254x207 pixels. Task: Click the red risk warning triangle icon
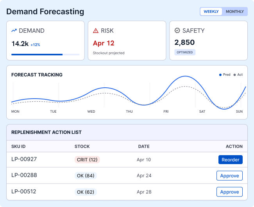tap(96, 30)
